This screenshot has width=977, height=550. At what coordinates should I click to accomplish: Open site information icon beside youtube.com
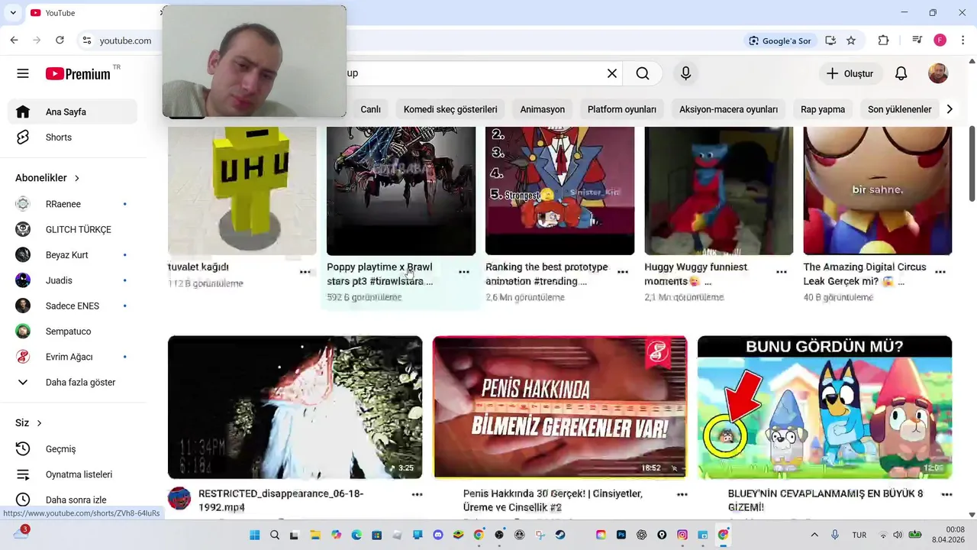click(87, 40)
